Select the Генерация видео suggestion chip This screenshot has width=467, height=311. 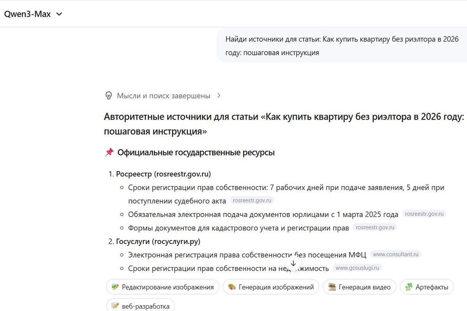[x=359, y=287]
